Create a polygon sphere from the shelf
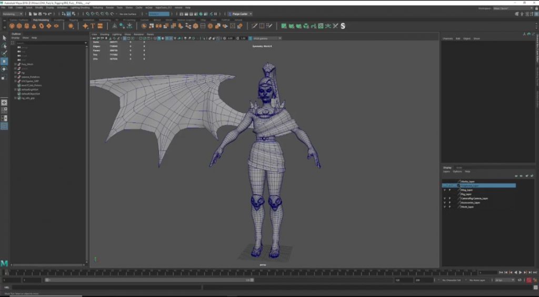Image resolution: width=539 pixels, height=297 pixels. 12,26
